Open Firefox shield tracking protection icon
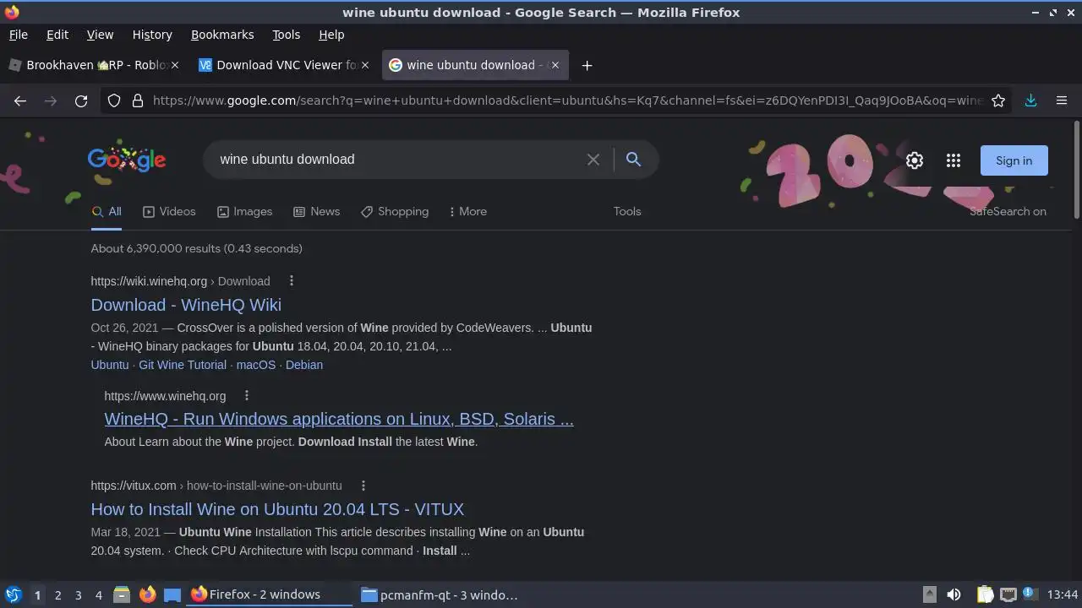This screenshot has width=1082, height=608. click(x=114, y=100)
